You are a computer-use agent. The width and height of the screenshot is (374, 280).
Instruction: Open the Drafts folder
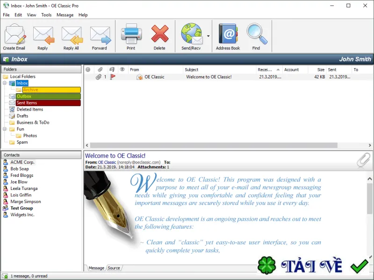click(x=22, y=116)
